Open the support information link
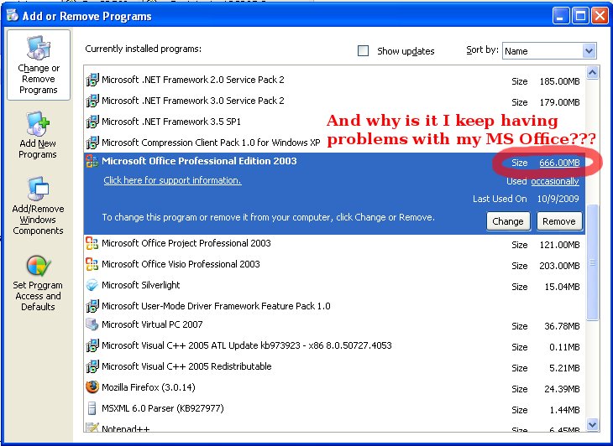Viewport: 613px width, 446px height. 172,180
